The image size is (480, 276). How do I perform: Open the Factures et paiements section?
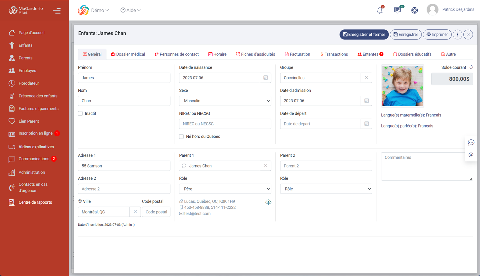tap(39, 109)
